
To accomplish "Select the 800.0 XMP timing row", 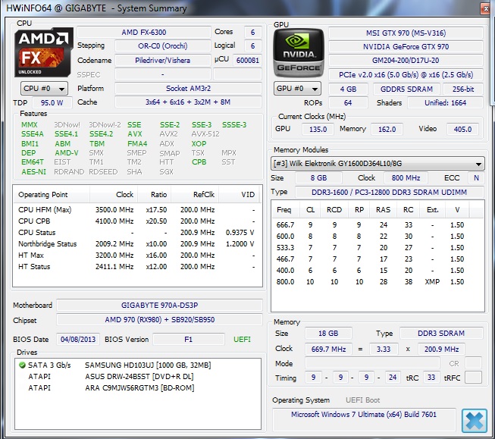I will pyautogui.click(x=378, y=282).
